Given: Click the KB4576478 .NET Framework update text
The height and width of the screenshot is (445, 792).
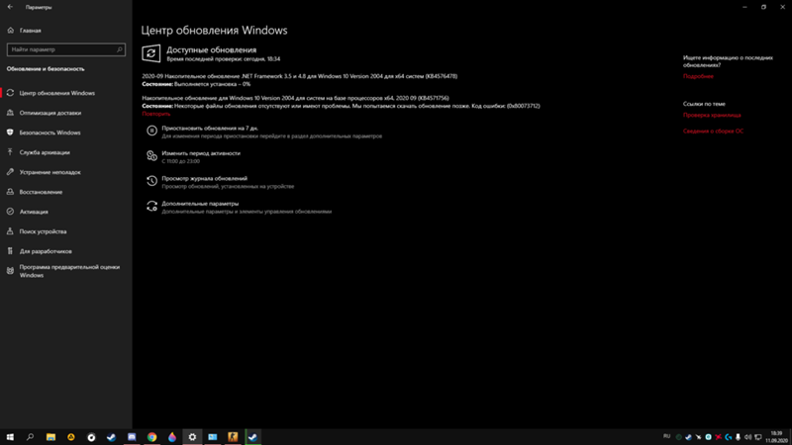Looking at the screenshot, I should click(x=300, y=76).
